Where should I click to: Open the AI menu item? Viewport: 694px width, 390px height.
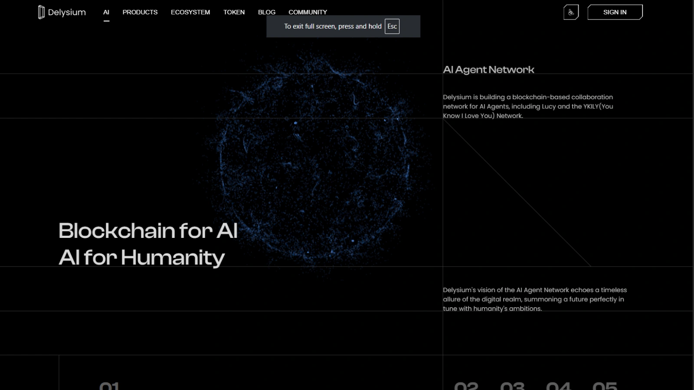106,12
